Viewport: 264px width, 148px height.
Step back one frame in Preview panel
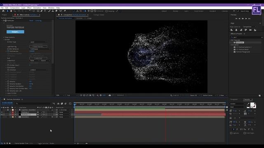click(239, 18)
